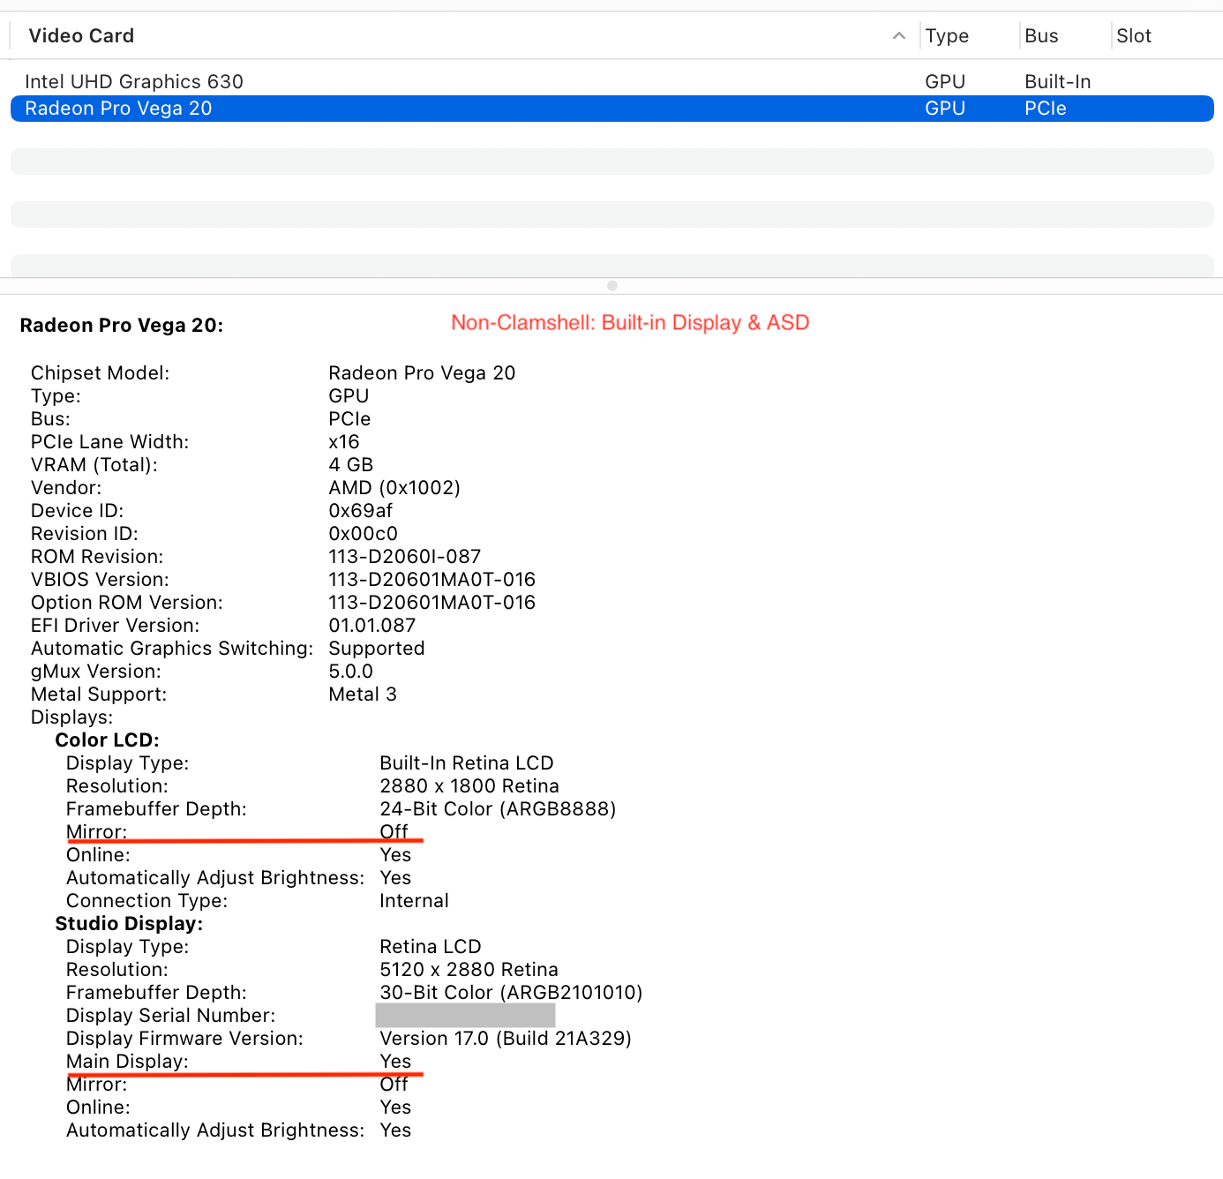The width and height of the screenshot is (1223, 1179).
Task: Click the sort arrow in the Video Card header
Action: tap(899, 36)
